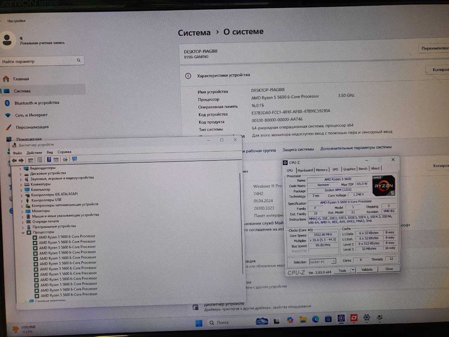
Task: Open the Socket #1 selection dropdown in CPU-Z
Action: (x=322, y=262)
